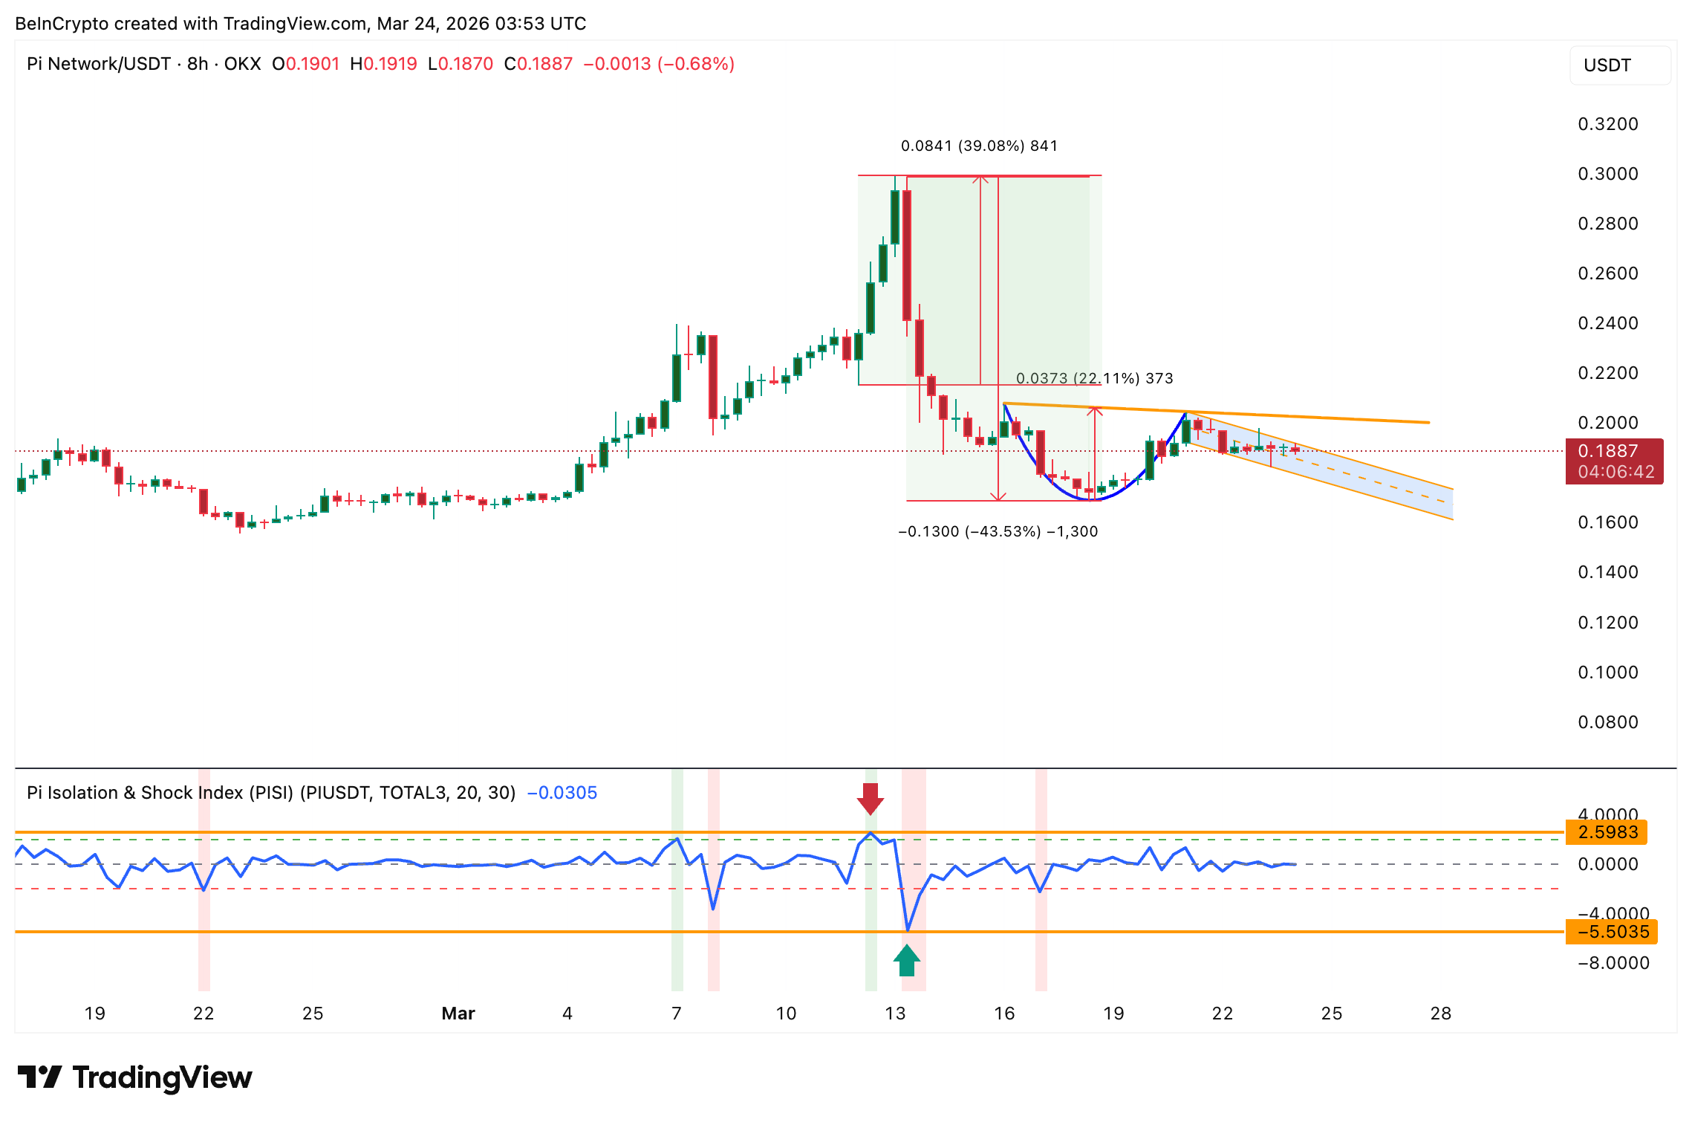Click the 0.0373 (22.11%) measurement label
The height and width of the screenshot is (1122, 1692).
pyautogui.click(x=1094, y=378)
